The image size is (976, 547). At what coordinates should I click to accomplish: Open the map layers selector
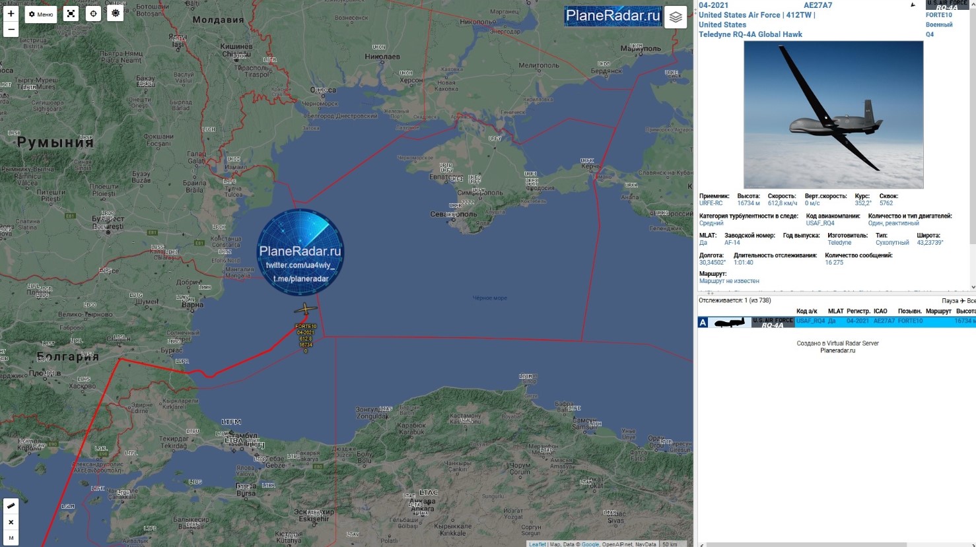(x=676, y=17)
